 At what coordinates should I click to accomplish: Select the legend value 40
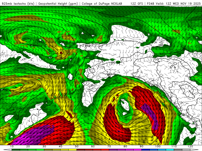60,146
